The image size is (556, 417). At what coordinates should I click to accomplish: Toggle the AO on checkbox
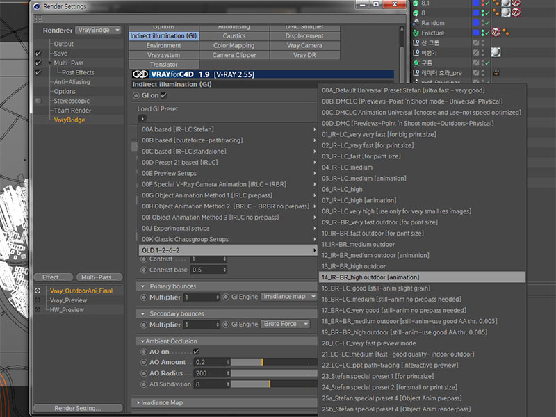coord(196,352)
